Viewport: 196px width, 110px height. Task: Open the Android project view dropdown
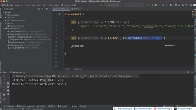(x=9, y=9)
